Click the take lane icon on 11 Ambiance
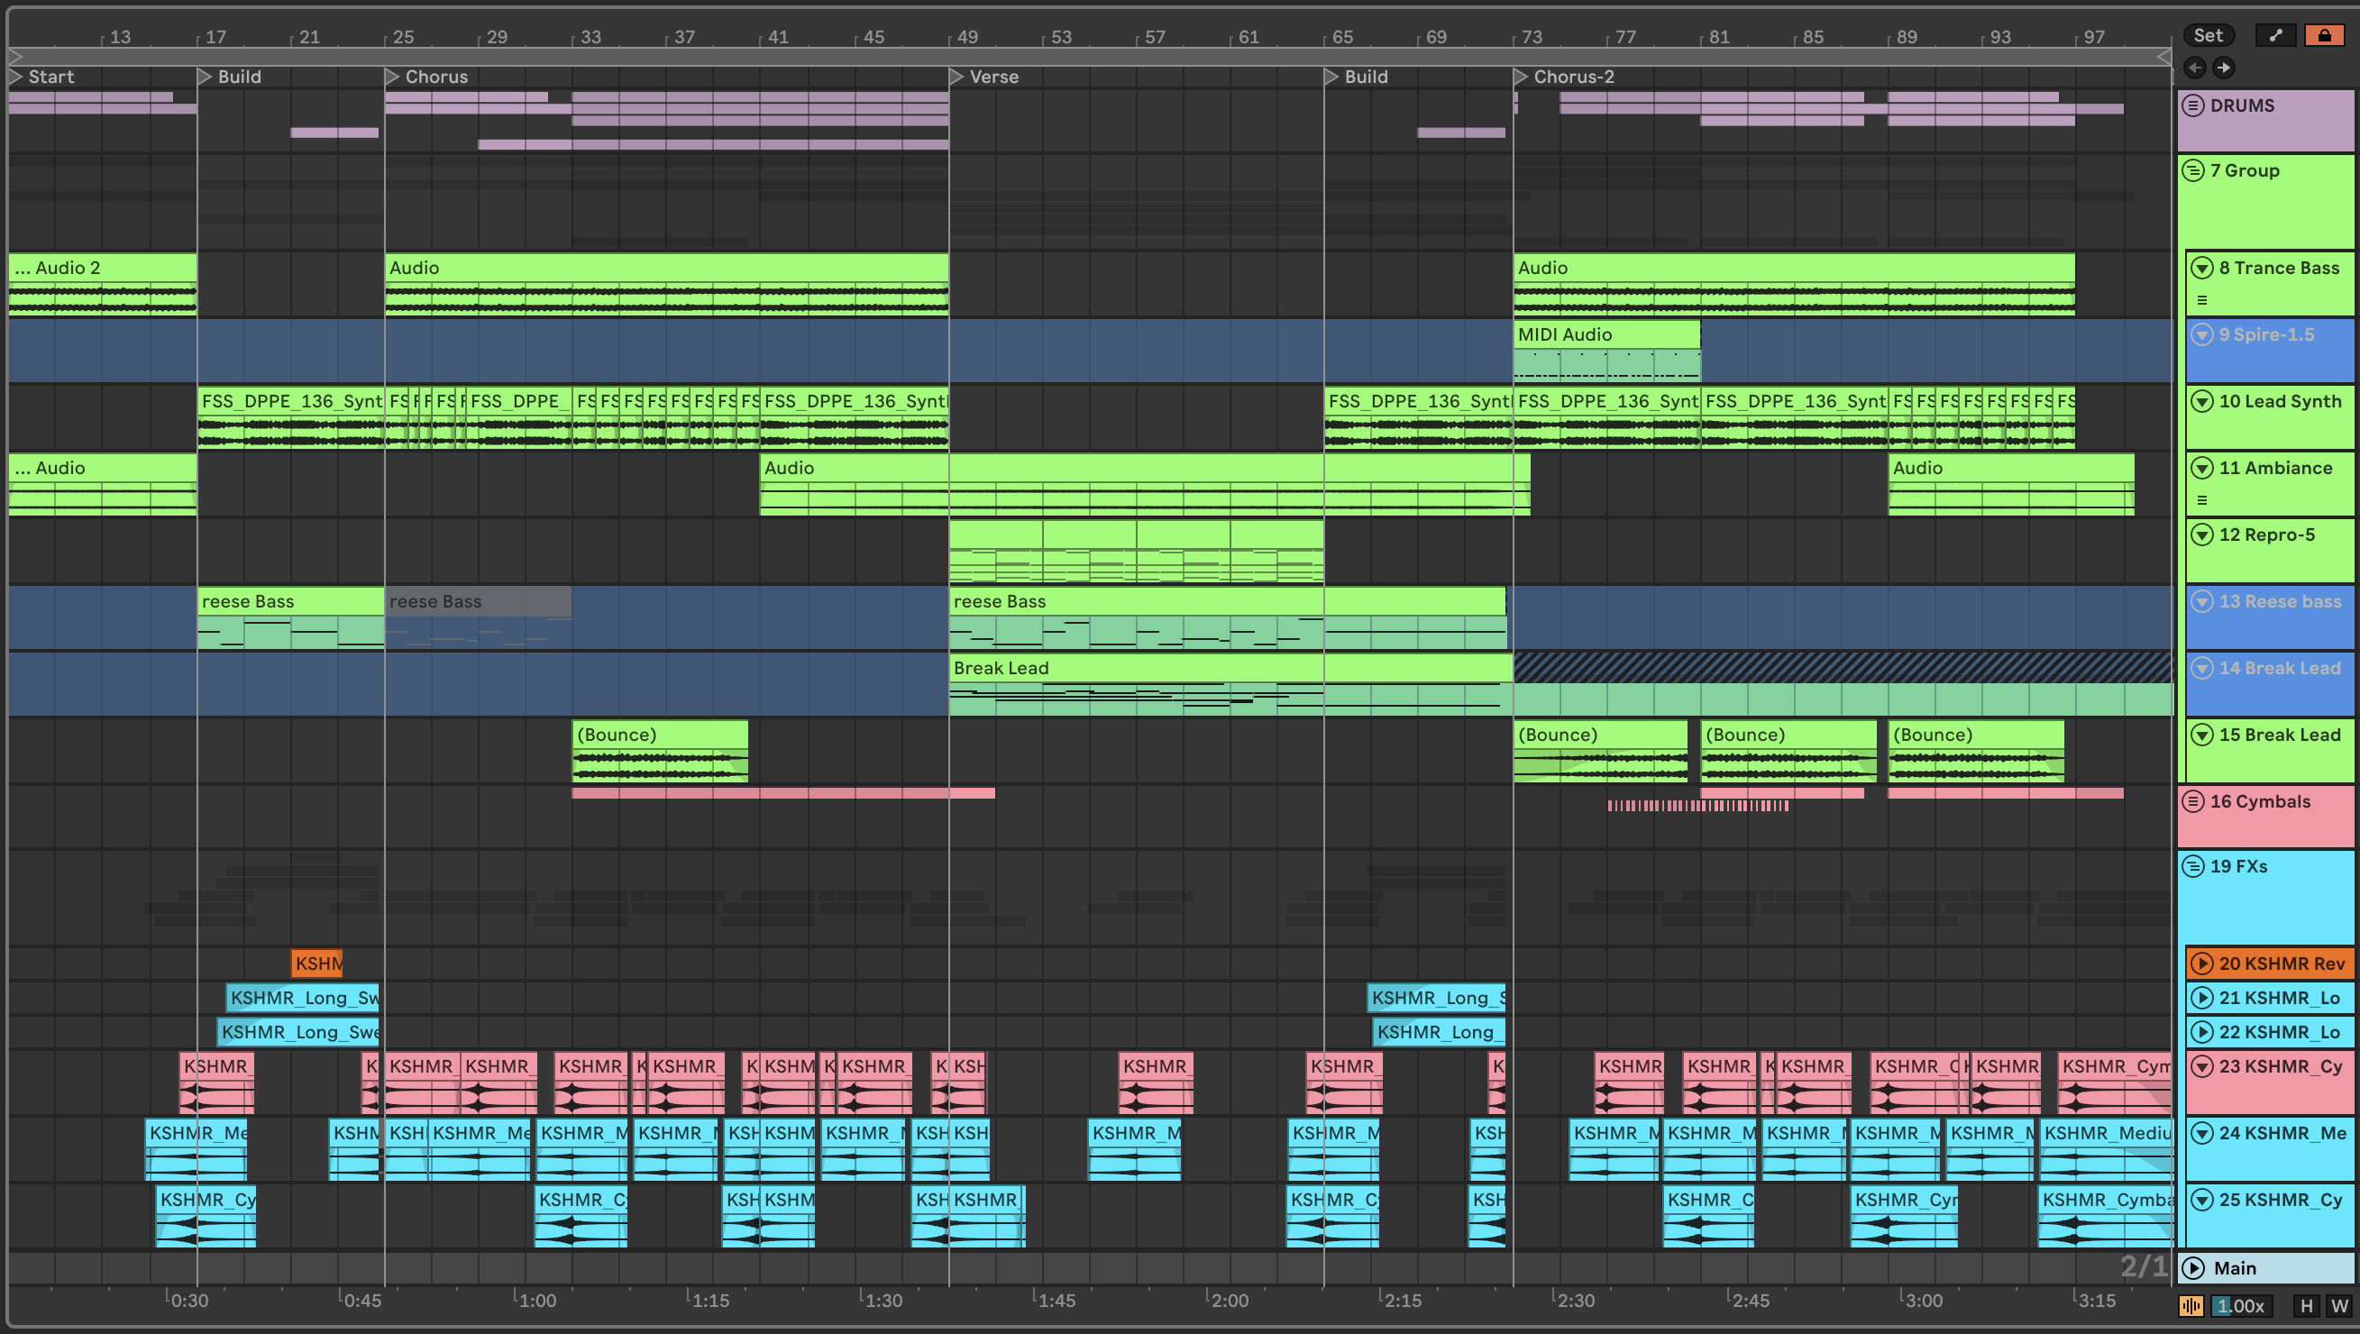The width and height of the screenshot is (2360, 1334). click(x=2202, y=500)
